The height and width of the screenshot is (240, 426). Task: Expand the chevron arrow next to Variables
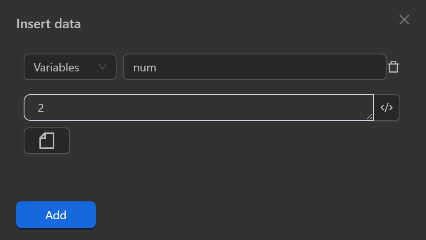tap(102, 67)
